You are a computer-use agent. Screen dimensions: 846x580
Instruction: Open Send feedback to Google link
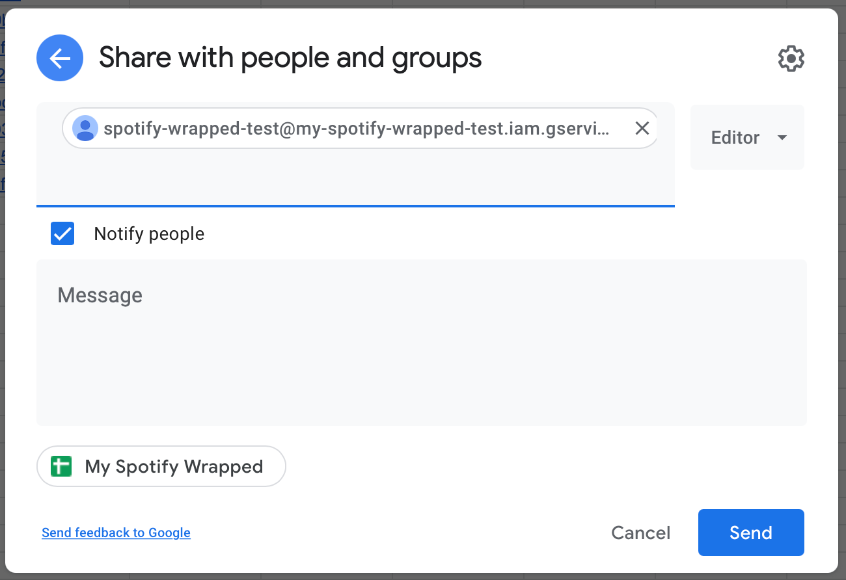[x=116, y=533]
